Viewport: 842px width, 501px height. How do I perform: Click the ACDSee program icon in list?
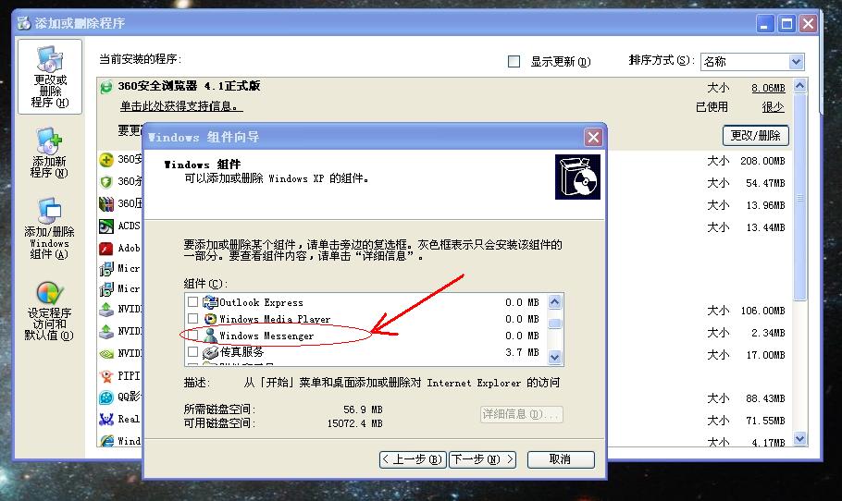click(x=106, y=226)
